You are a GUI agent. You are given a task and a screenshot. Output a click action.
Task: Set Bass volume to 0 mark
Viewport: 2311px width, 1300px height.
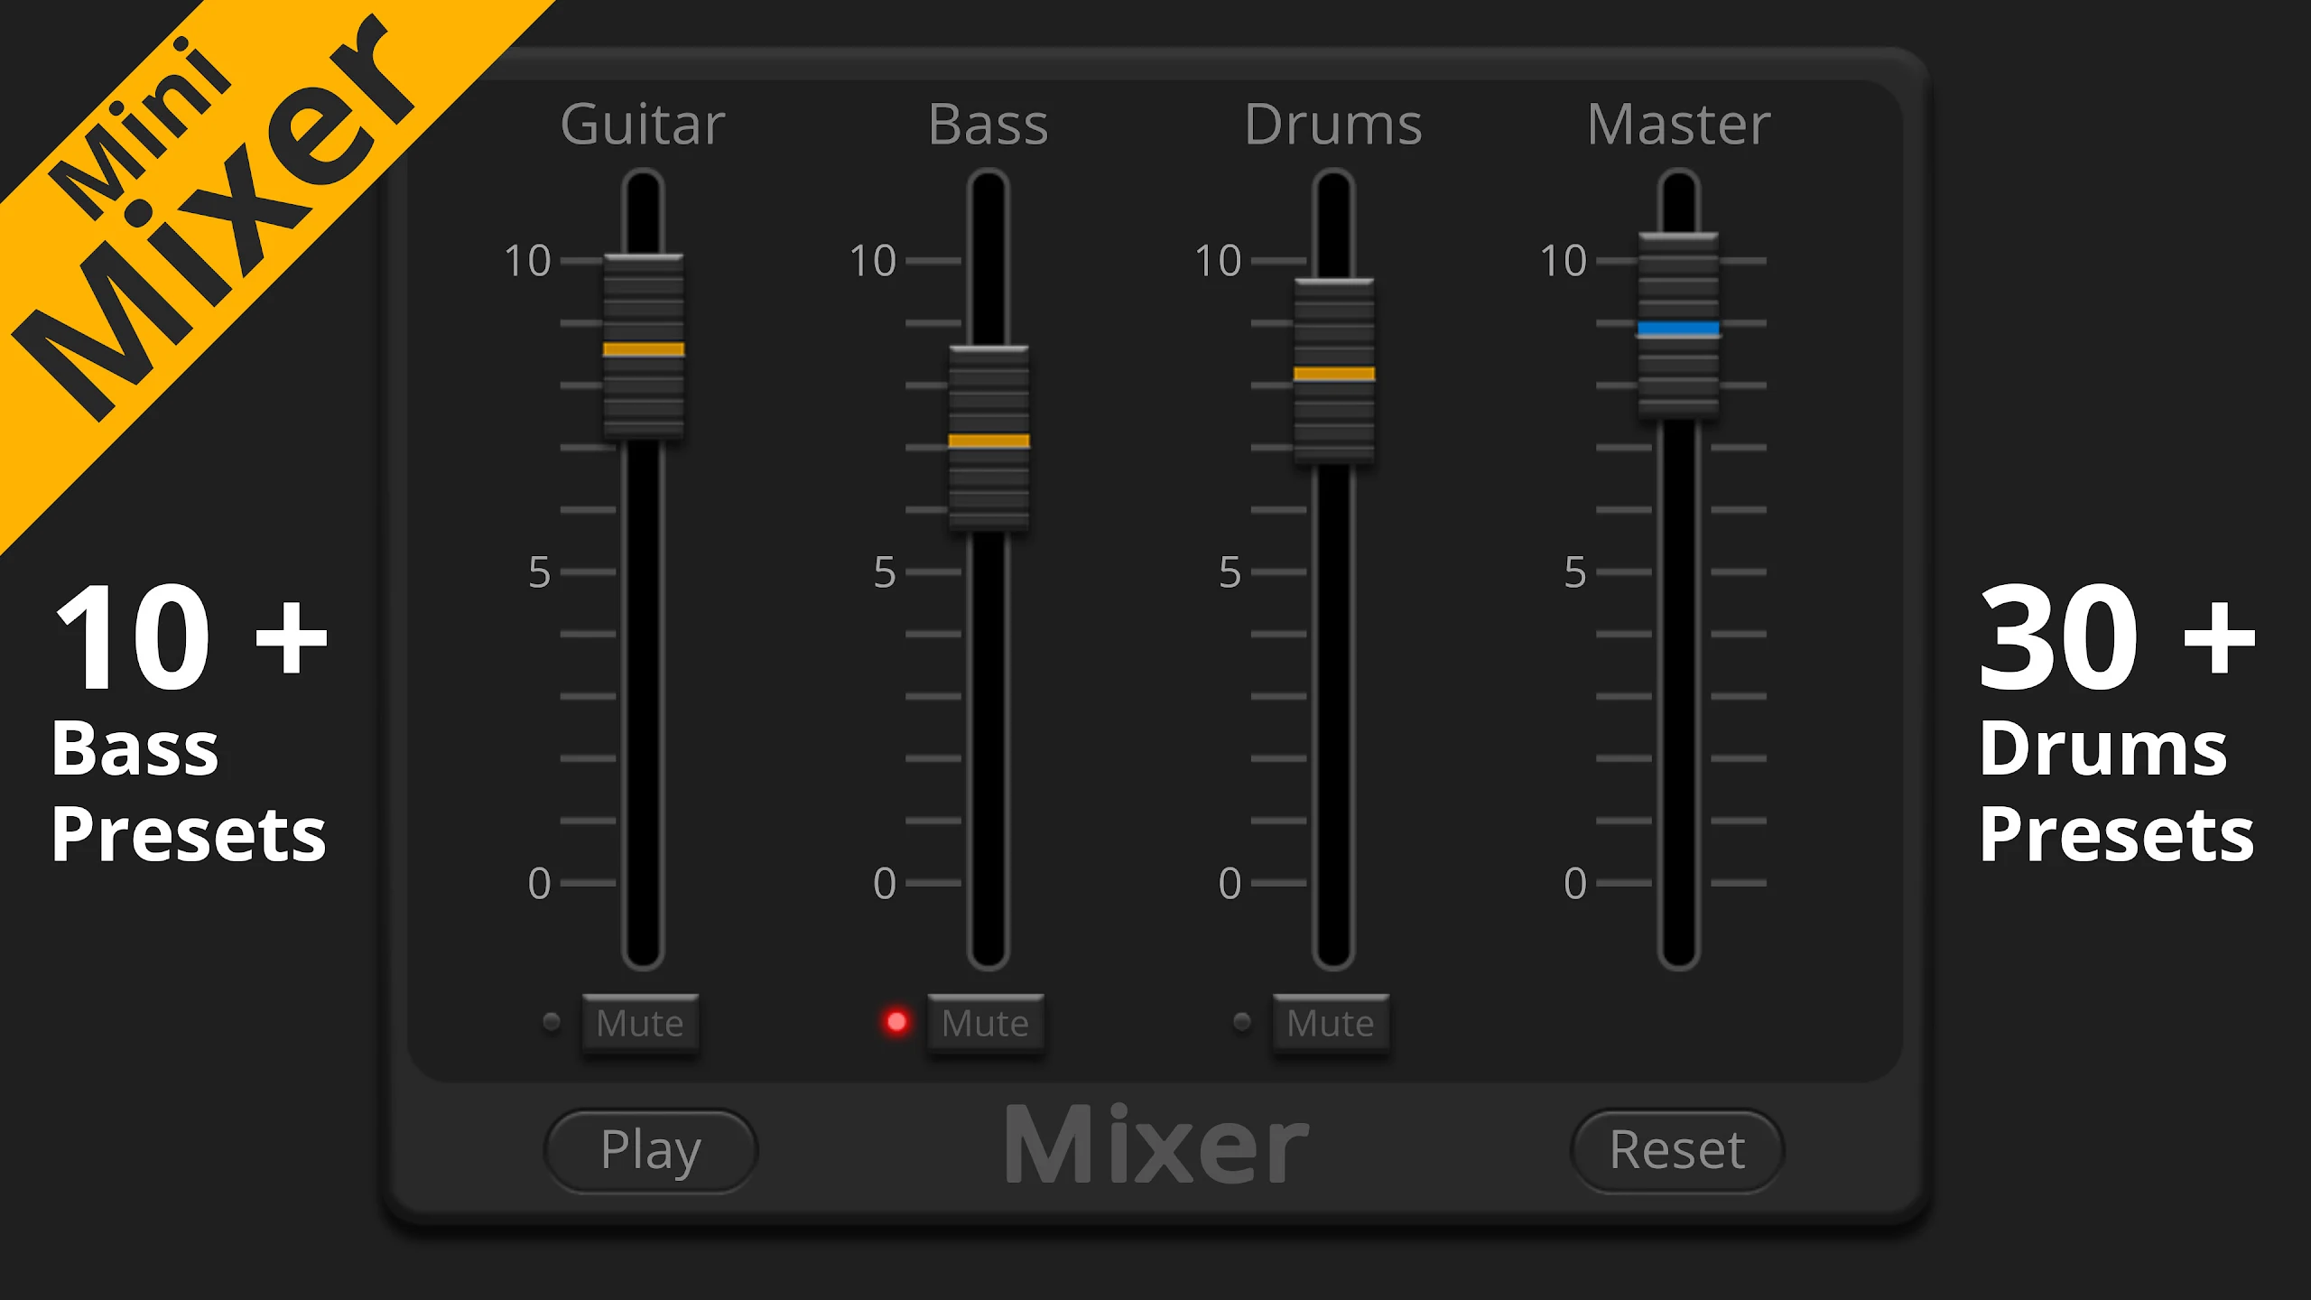click(988, 883)
